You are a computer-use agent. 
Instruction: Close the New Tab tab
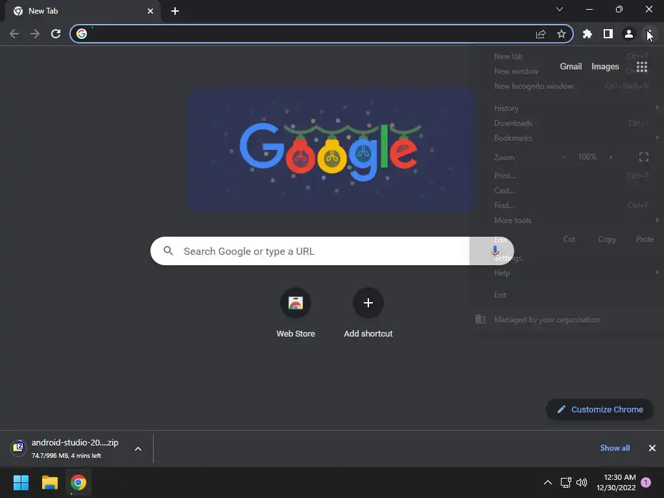150,11
